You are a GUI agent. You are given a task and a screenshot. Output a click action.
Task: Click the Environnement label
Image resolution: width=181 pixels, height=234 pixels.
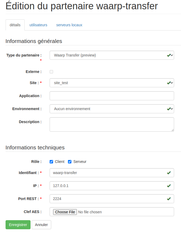click(x=27, y=109)
